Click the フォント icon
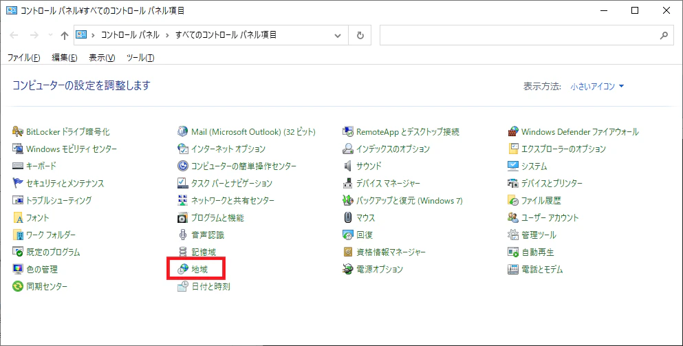683x346 pixels. (x=18, y=217)
